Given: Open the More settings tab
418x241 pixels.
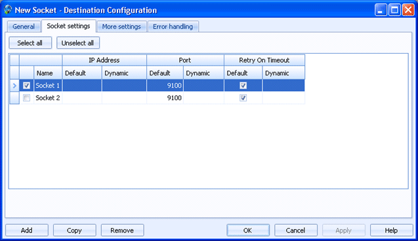Looking at the screenshot, I should coord(121,27).
